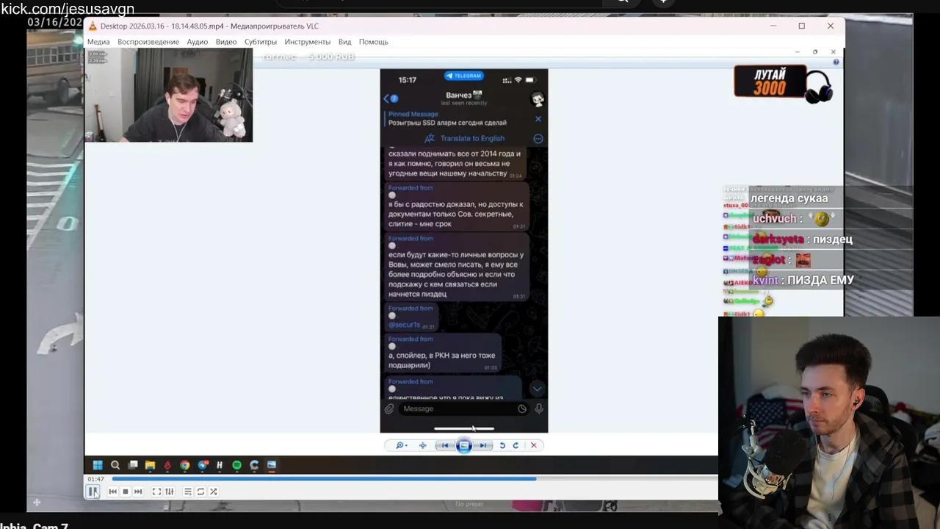The height and width of the screenshot is (529, 940).
Task: Skip to next media in VLC
Action: [x=138, y=492]
